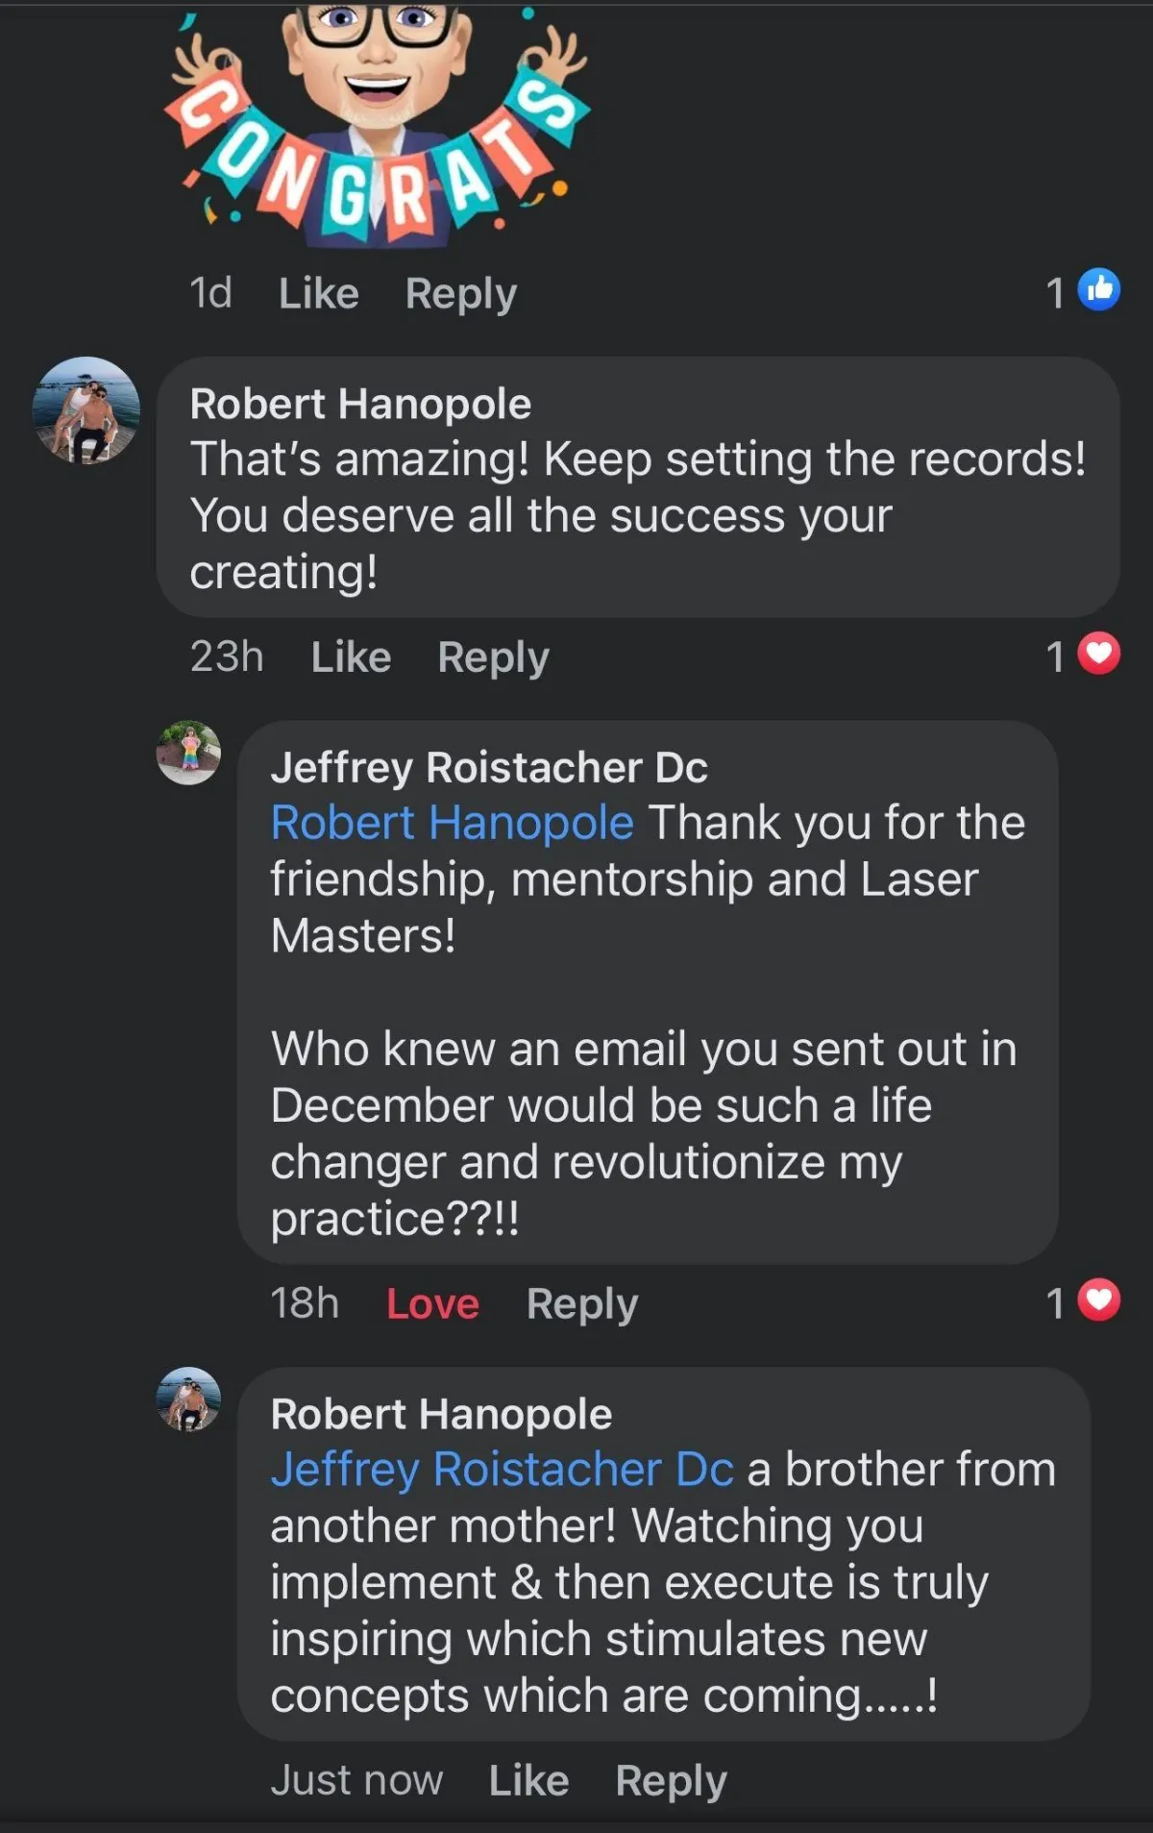Screen dimensions: 1153x1833
Task: Tap the Congrats sticker image
Action: 377,120
